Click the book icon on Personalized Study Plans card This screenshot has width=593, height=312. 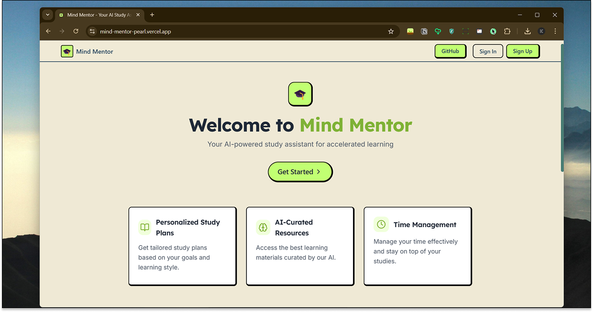(144, 228)
